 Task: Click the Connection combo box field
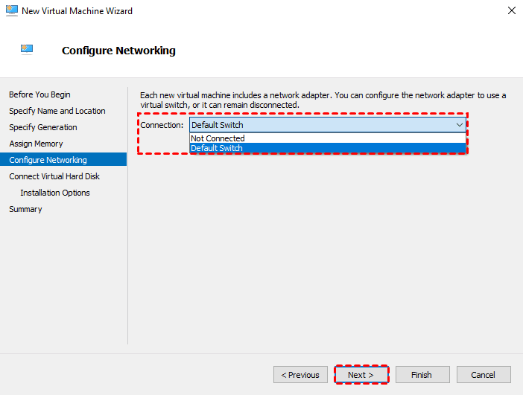(x=320, y=125)
